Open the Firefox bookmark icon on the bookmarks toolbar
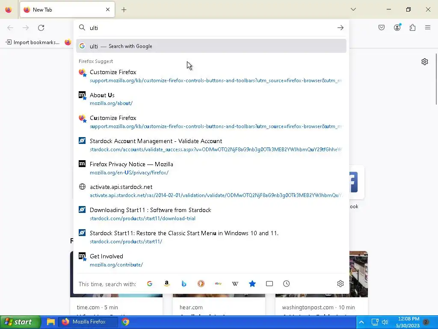This screenshot has width=438, height=329. (68, 42)
